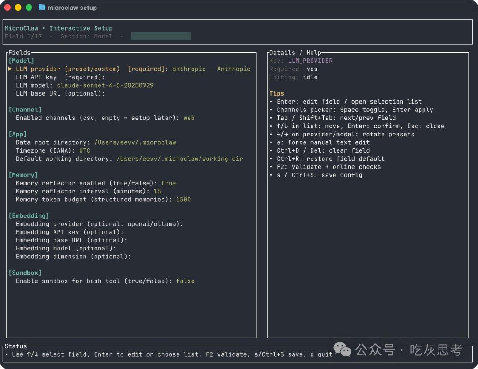Toggle Memory reflector enabled true value
The height and width of the screenshot is (369, 478).
[x=168, y=183]
